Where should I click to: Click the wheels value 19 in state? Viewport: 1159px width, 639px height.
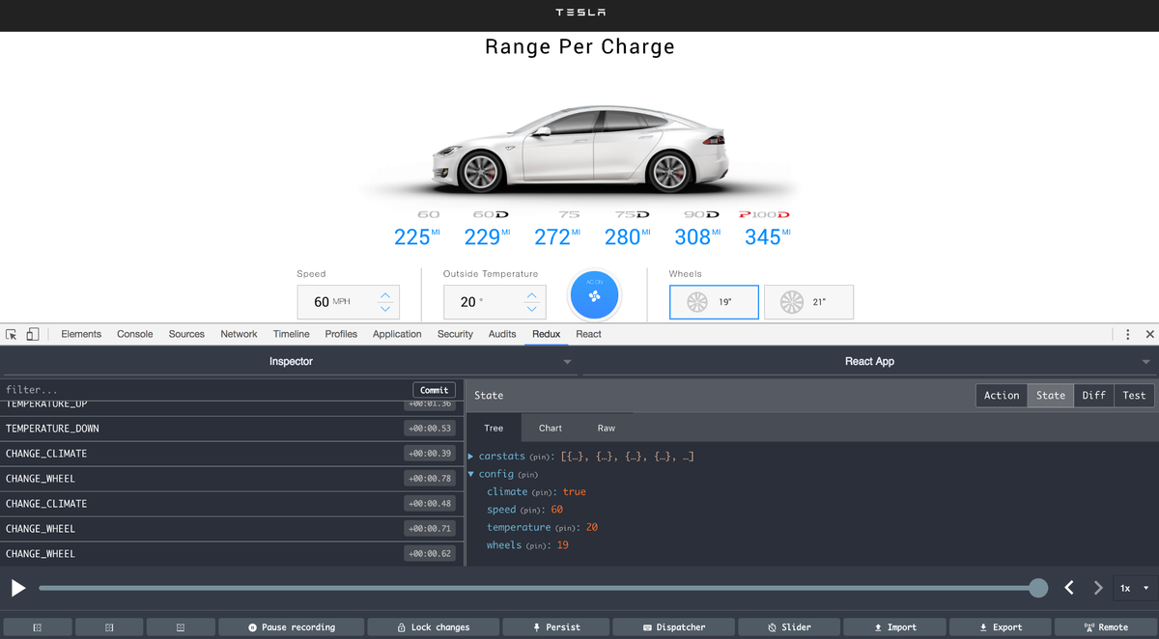click(562, 545)
